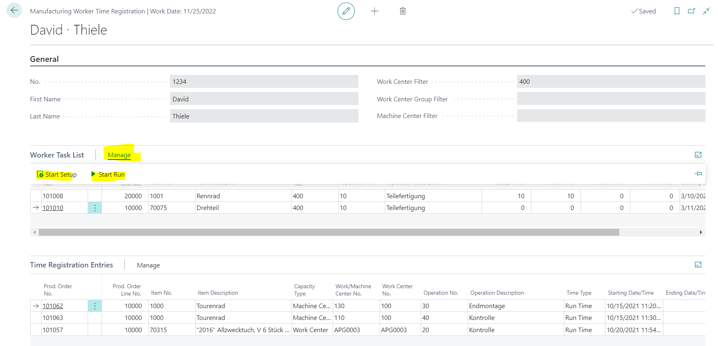This screenshot has height=346, width=718.
Task: Pin the Worker Task List action bar
Action: click(698, 173)
